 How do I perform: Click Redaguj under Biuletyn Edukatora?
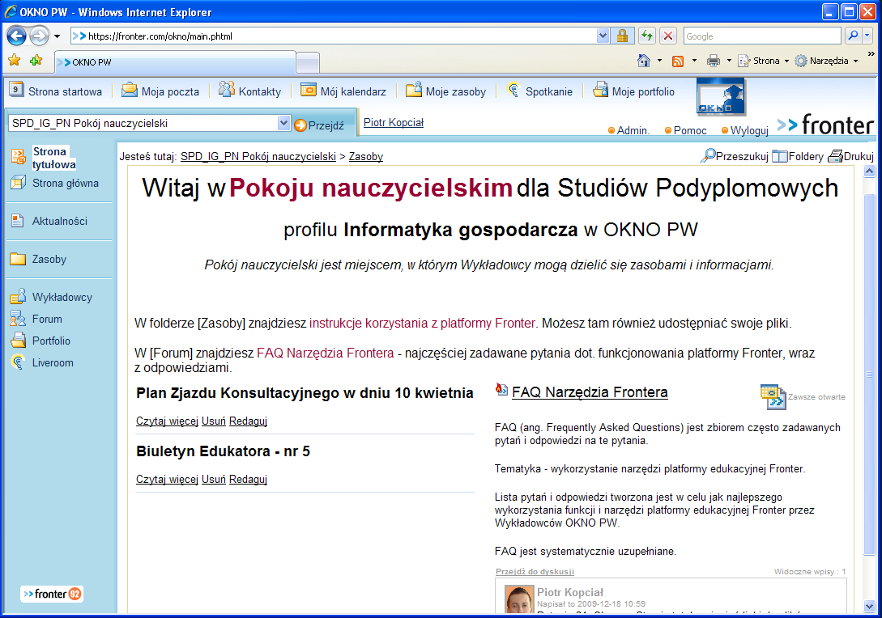point(248,479)
